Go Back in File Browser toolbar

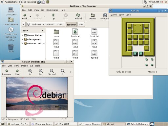point(25,16)
